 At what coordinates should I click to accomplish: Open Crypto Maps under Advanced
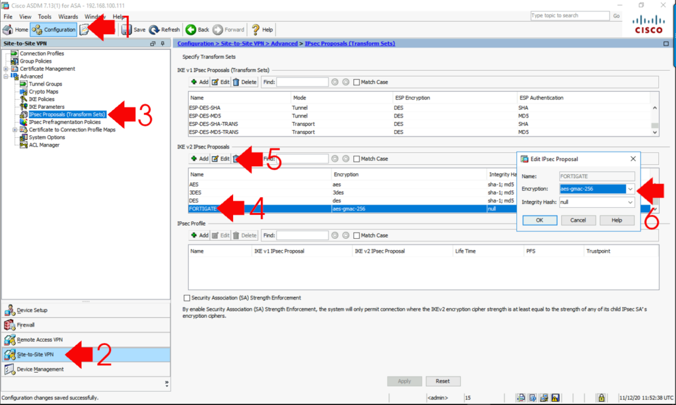(x=44, y=92)
